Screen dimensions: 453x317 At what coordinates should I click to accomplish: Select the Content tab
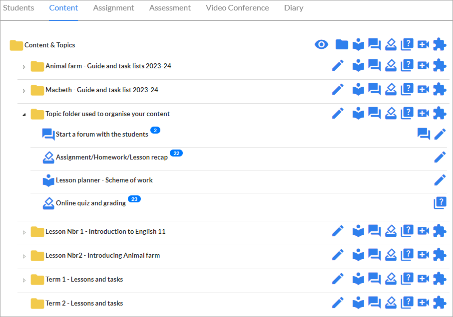(63, 8)
